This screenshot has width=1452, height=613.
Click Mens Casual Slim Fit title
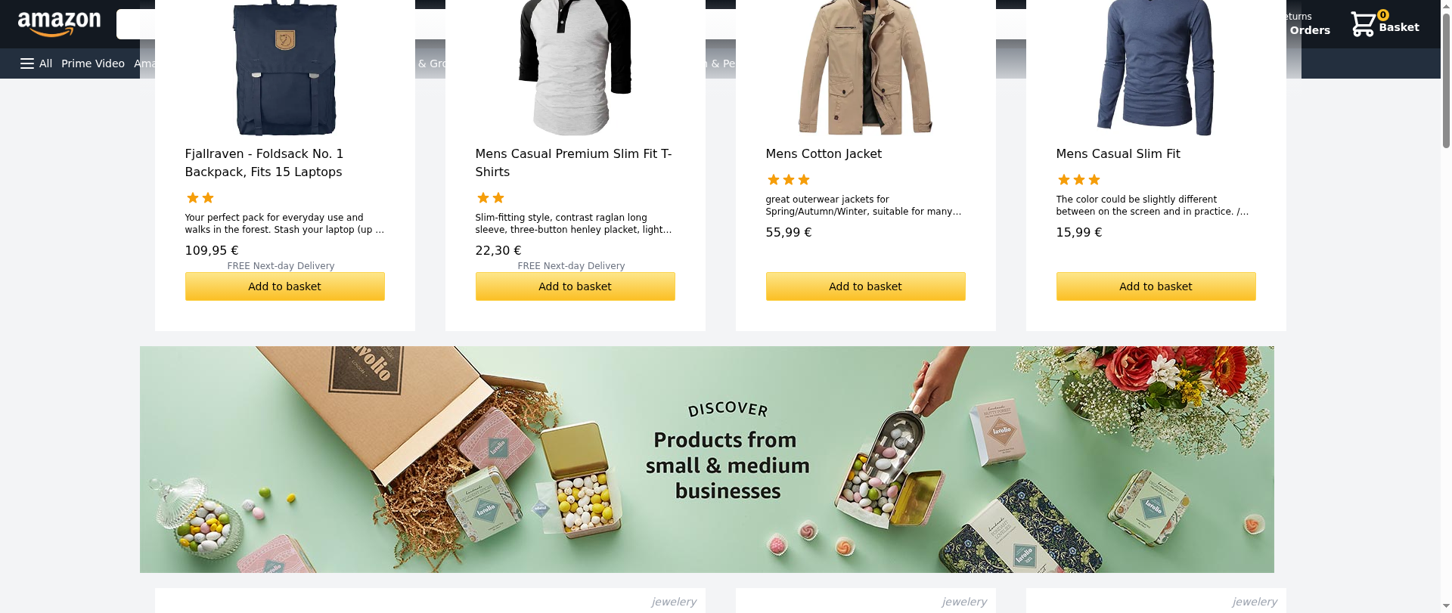1118,153
